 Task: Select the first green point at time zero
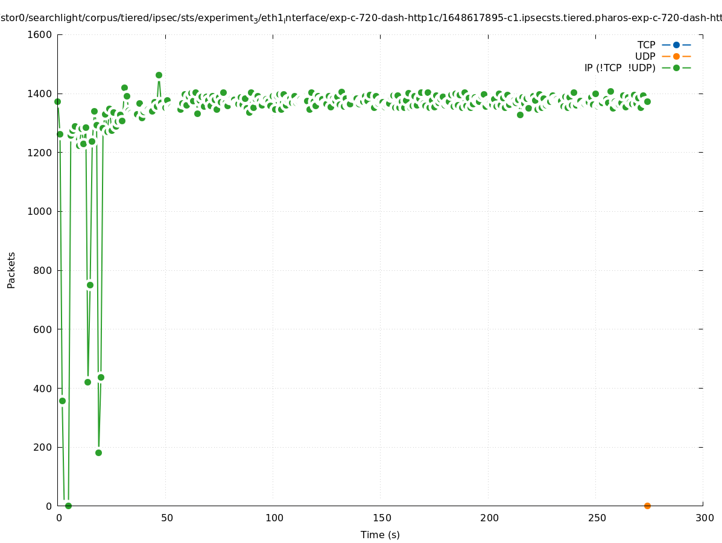click(x=57, y=101)
